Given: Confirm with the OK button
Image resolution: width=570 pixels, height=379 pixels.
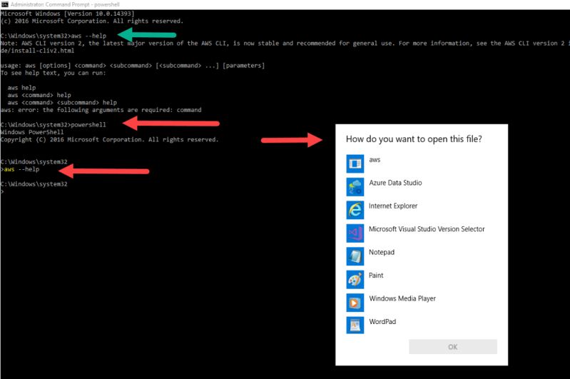Looking at the screenshot, I should (x=453, y=347).
